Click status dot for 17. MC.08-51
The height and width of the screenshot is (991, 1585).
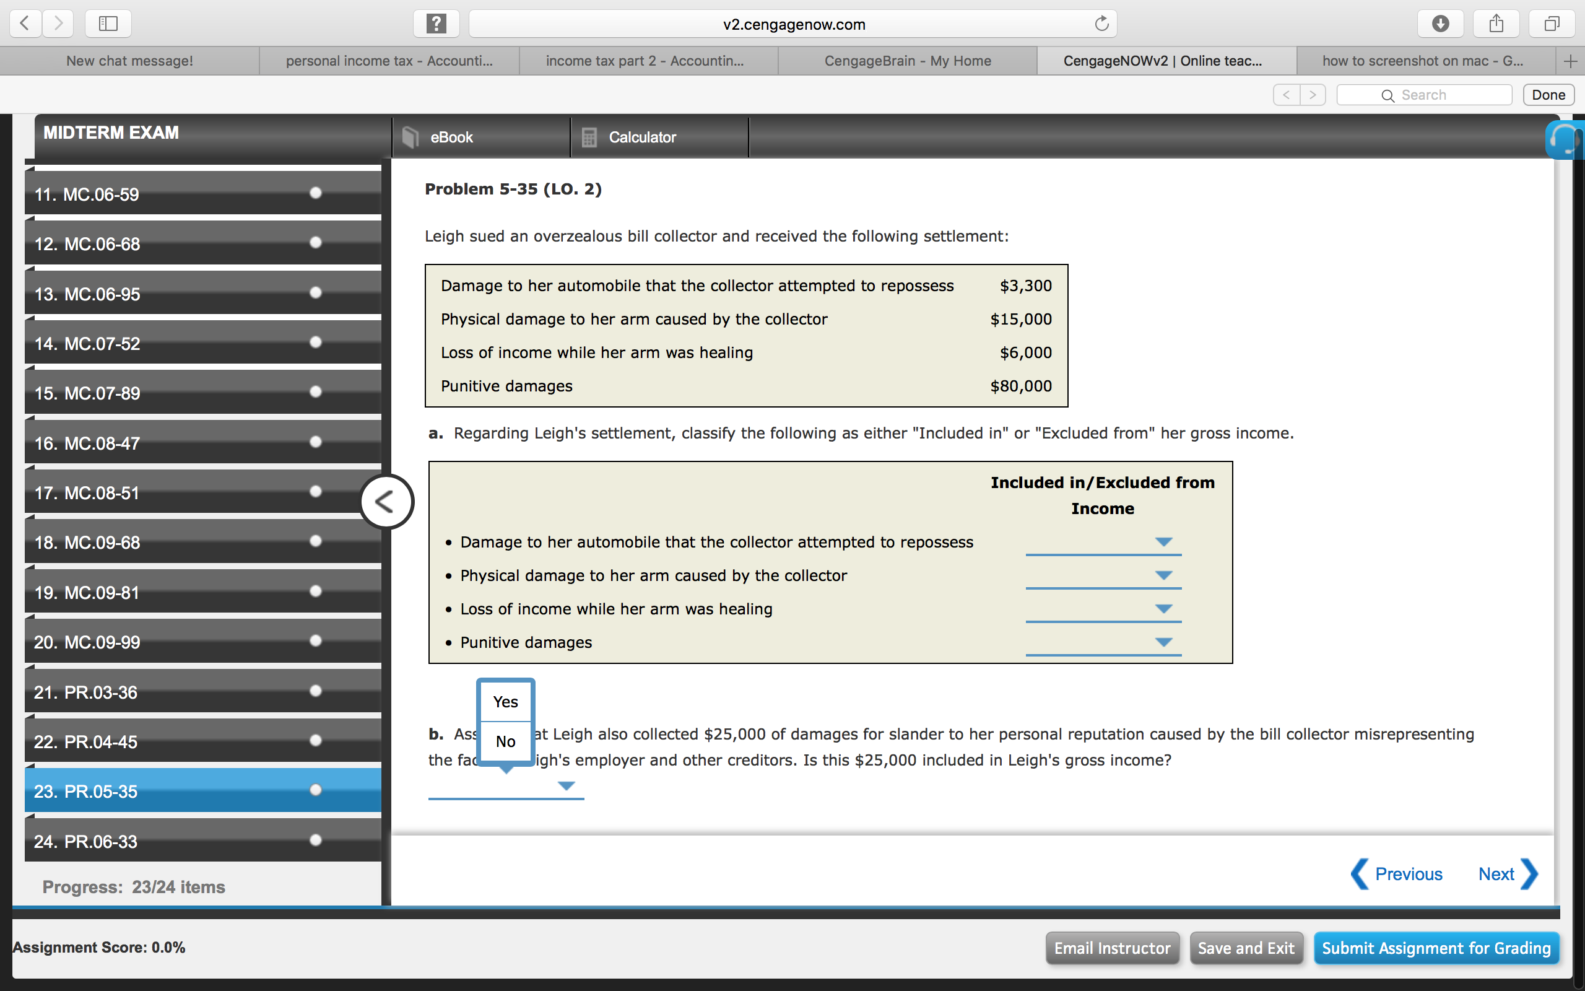tap(316, 492)
